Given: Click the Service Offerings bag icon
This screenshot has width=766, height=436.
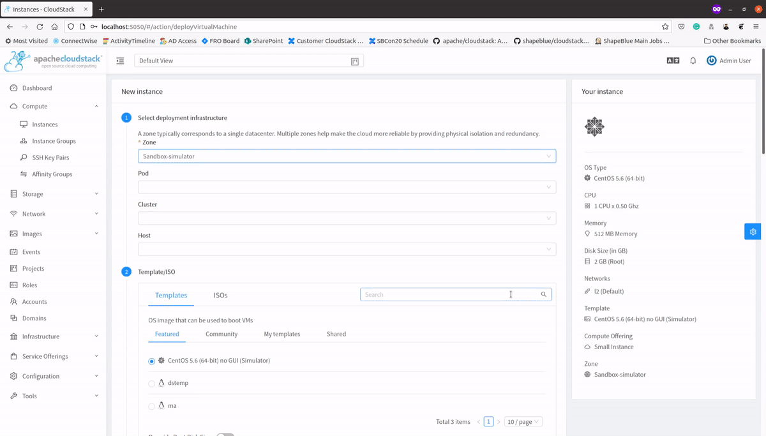Looking at the screenshot, I should [14, 356].
